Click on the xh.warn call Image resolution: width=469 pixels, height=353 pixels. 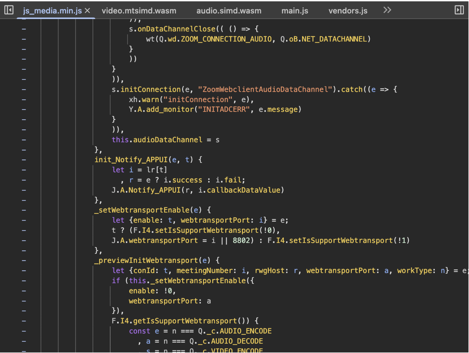coord(144,100)
